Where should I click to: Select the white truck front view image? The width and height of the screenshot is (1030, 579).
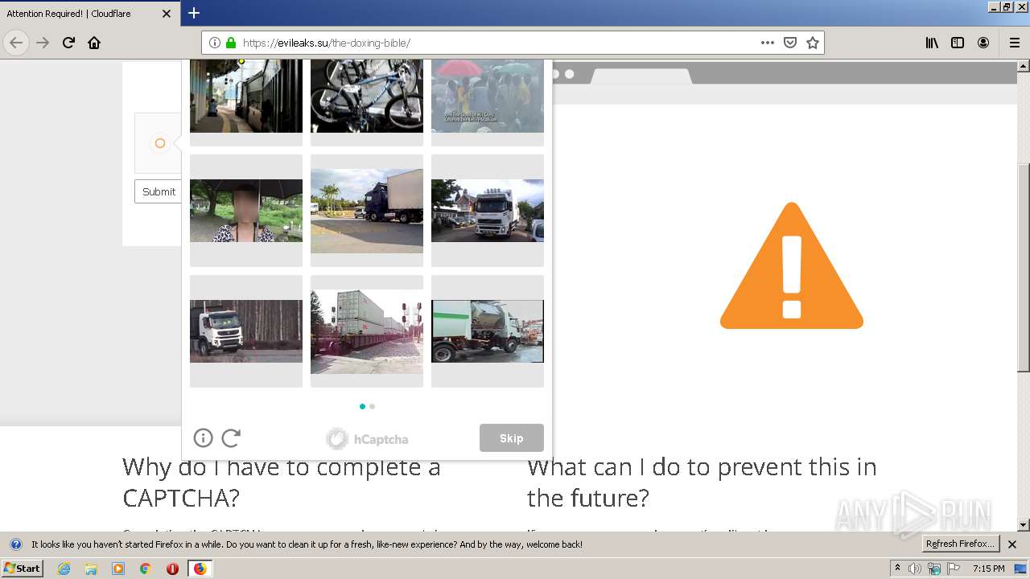(x=488, y=211)
